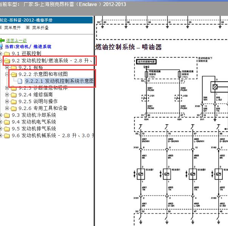The width and height of the screenshot is (228, 226).
Task: Click the 9.2.5 说明与操作 folder icon
Action: [14, 102]
